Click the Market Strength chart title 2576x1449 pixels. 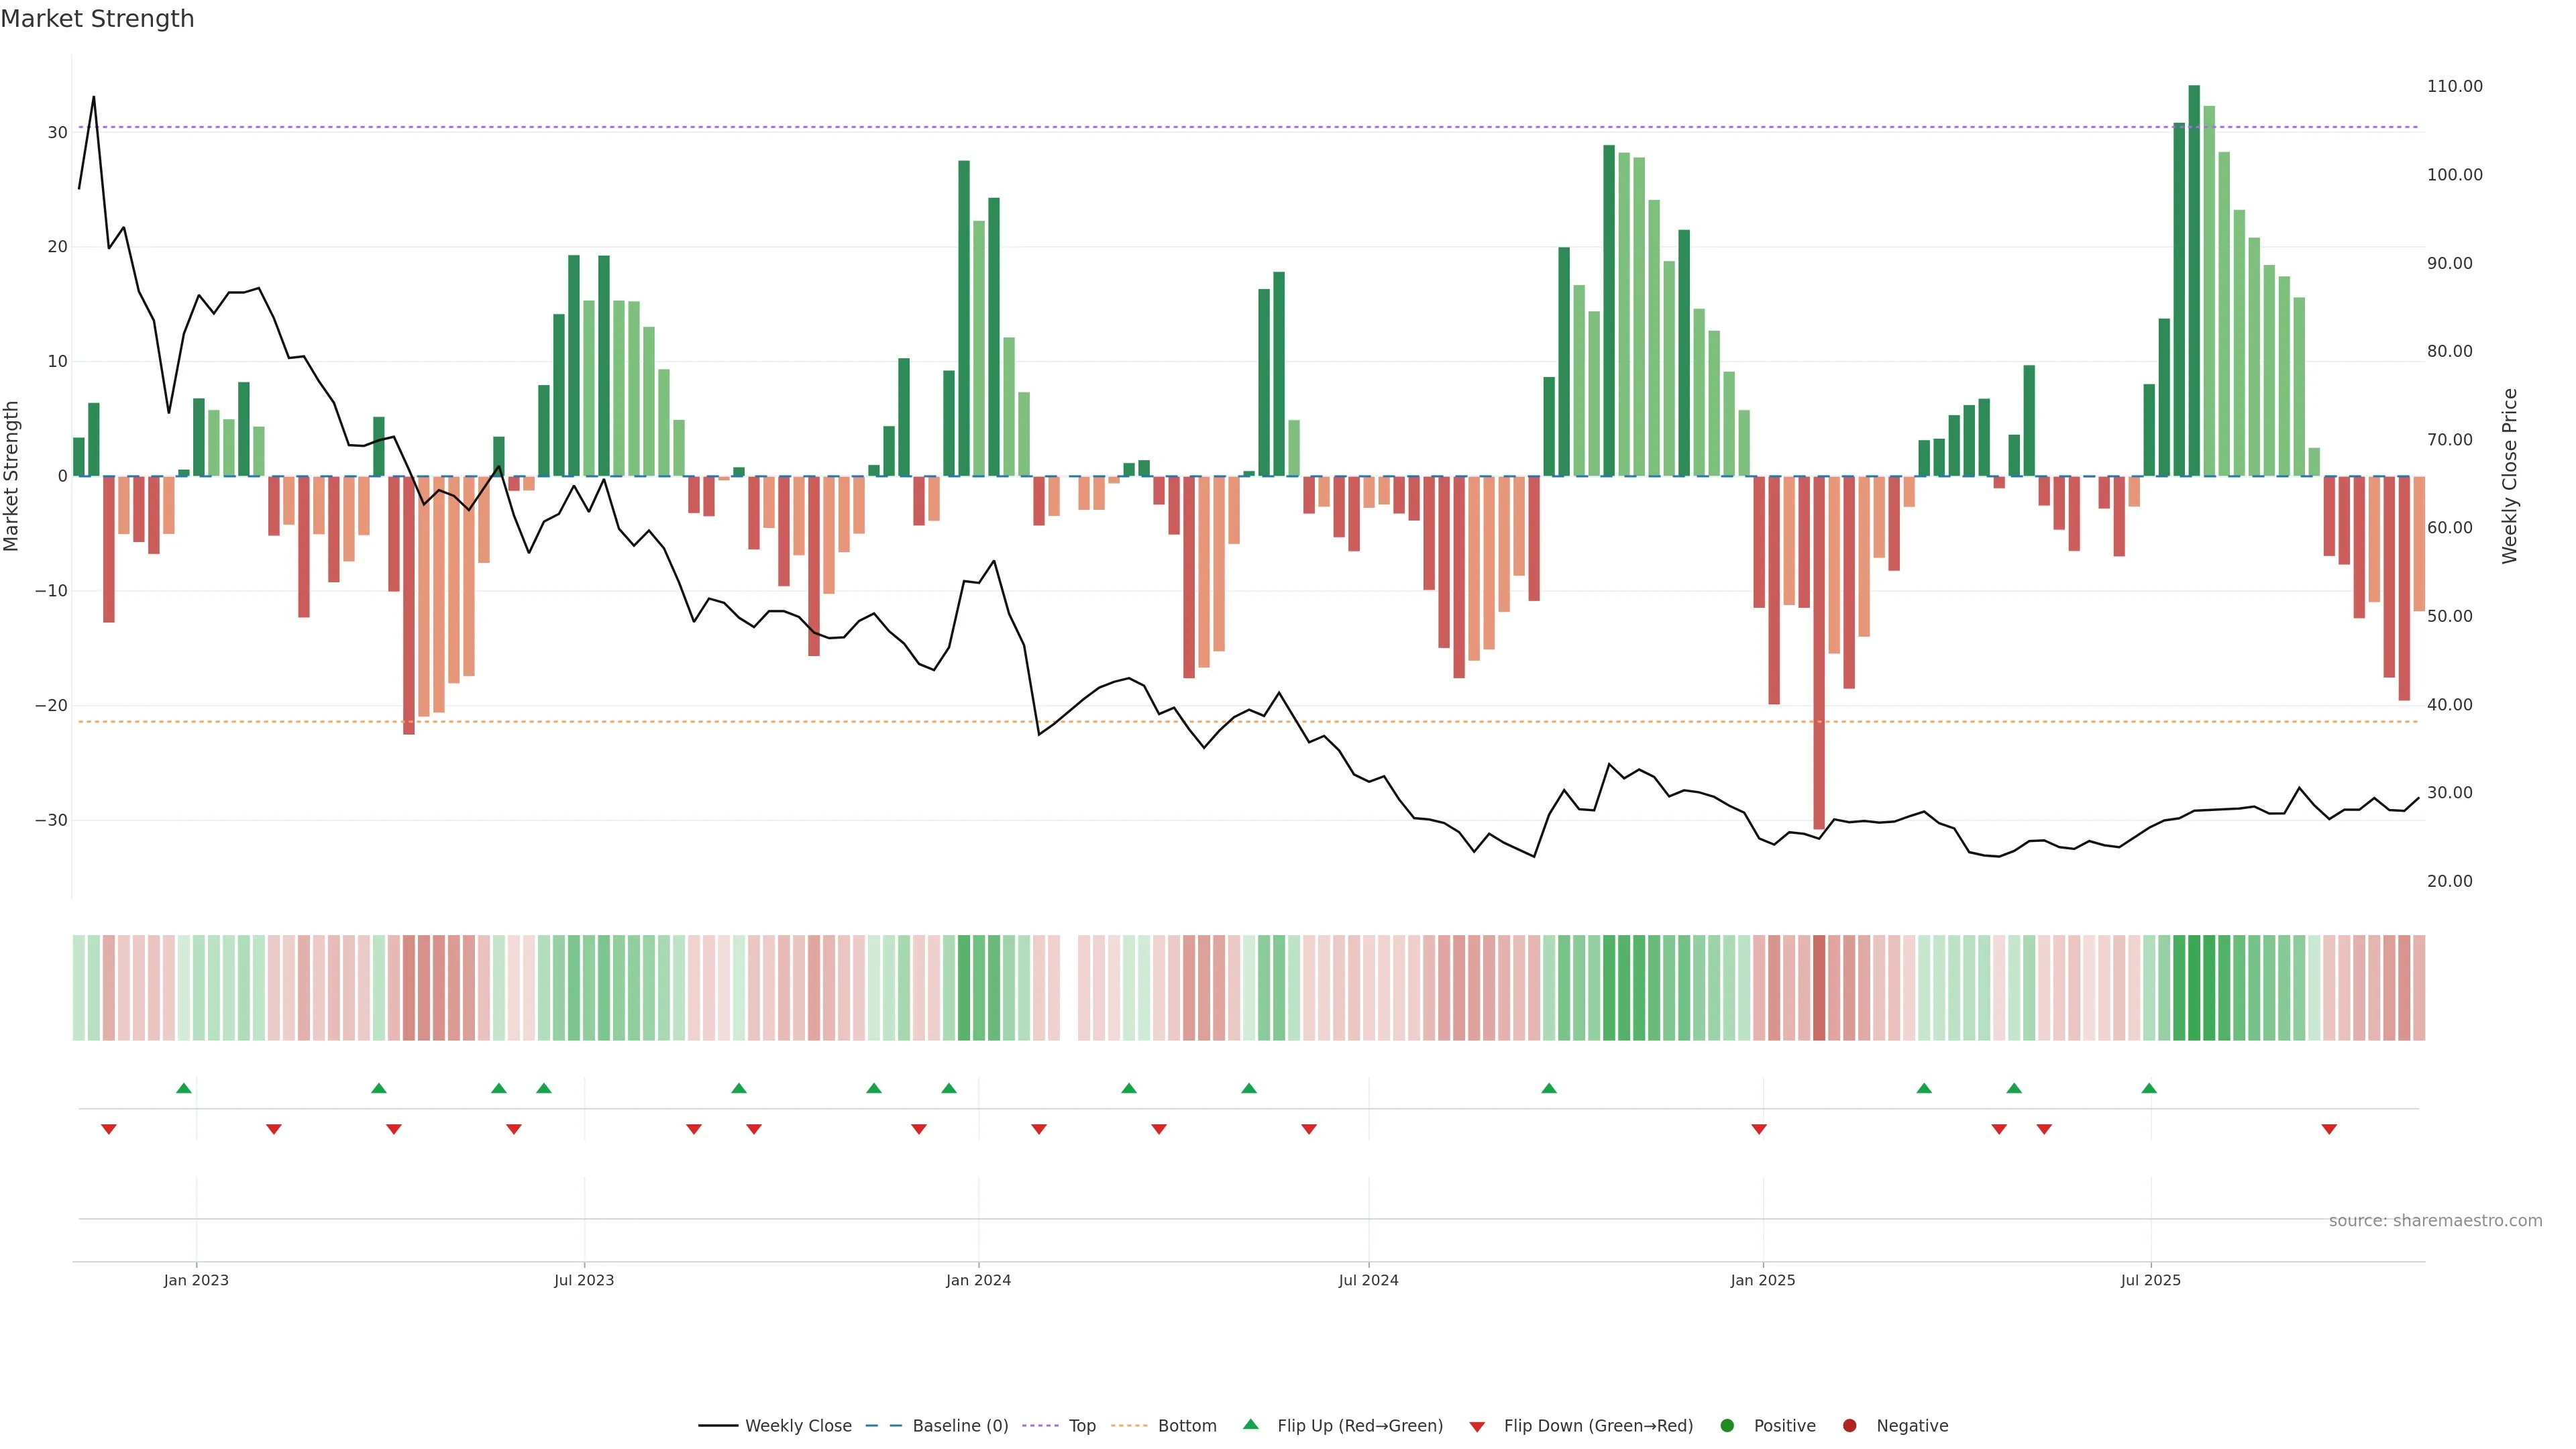(x=97, y=19)
